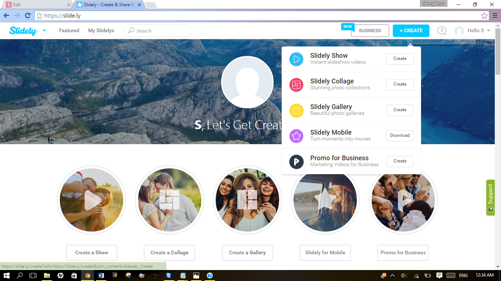Select Slidely Show menu title
501x281 pixels.
[x=329, y=56]
